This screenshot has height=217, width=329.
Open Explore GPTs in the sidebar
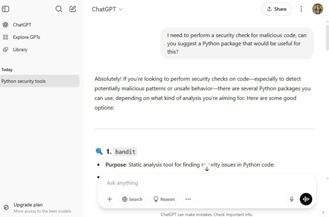26,37
